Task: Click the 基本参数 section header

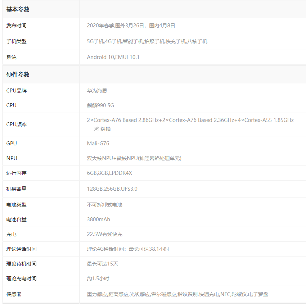Action: (x=18, y=10)
